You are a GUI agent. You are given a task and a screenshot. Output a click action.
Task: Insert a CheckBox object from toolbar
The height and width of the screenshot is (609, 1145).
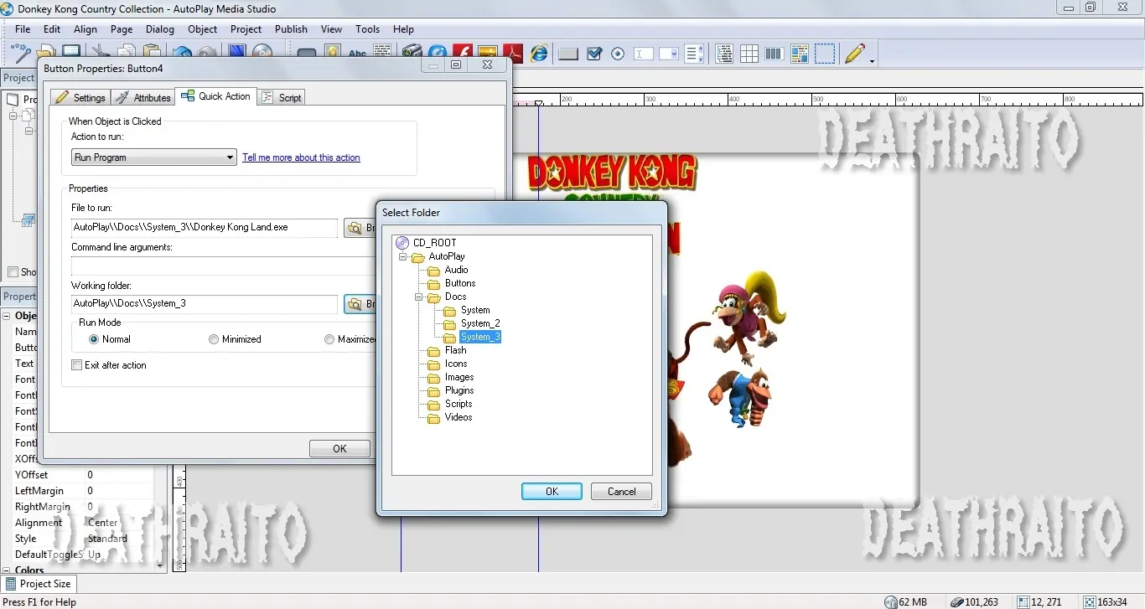tap(594, 54)
